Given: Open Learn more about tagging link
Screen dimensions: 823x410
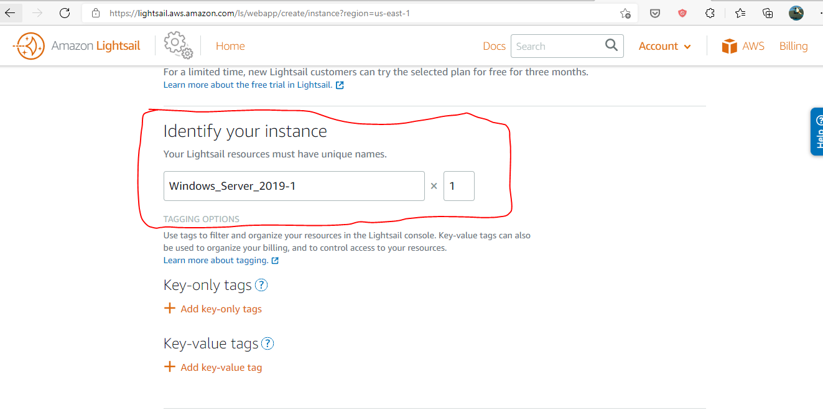Looking at the screenshot, I should 221,260.
